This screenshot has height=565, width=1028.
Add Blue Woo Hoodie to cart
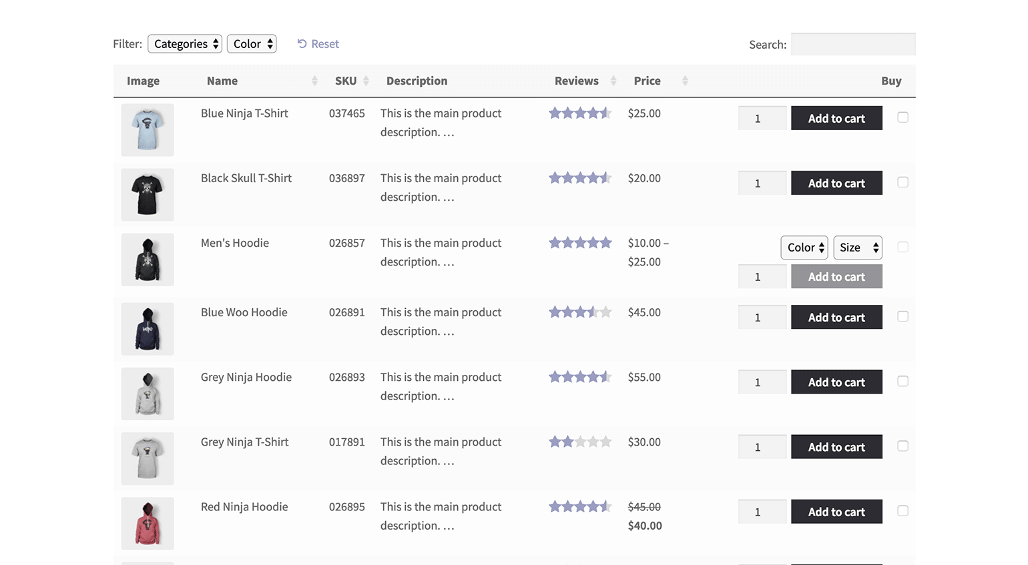point(836,318)
